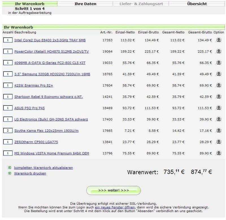Click kompletten Warenkorb aktualisieren link

[44, 168]
